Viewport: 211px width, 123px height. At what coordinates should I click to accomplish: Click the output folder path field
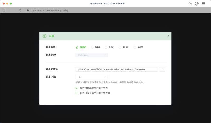tap(117, 69)
